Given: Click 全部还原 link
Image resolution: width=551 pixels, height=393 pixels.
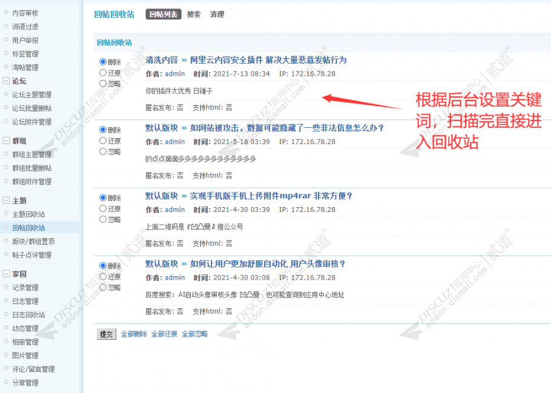Looking at the screenshot, I should [164, 334].
